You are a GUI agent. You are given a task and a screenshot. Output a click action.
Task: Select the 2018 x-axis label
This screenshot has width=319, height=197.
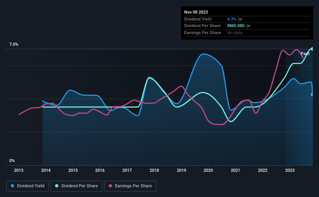154,170
